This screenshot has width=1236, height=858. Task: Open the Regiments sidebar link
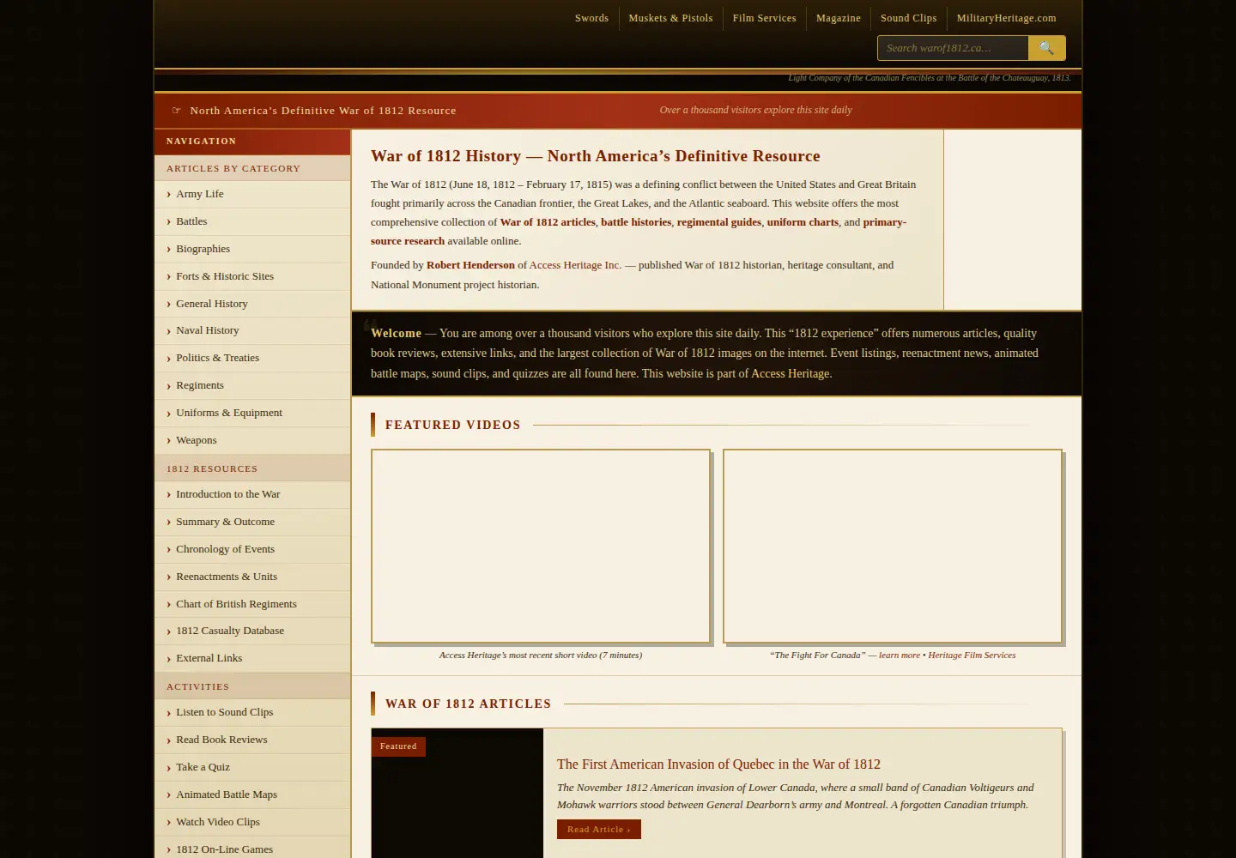(252, 385)
